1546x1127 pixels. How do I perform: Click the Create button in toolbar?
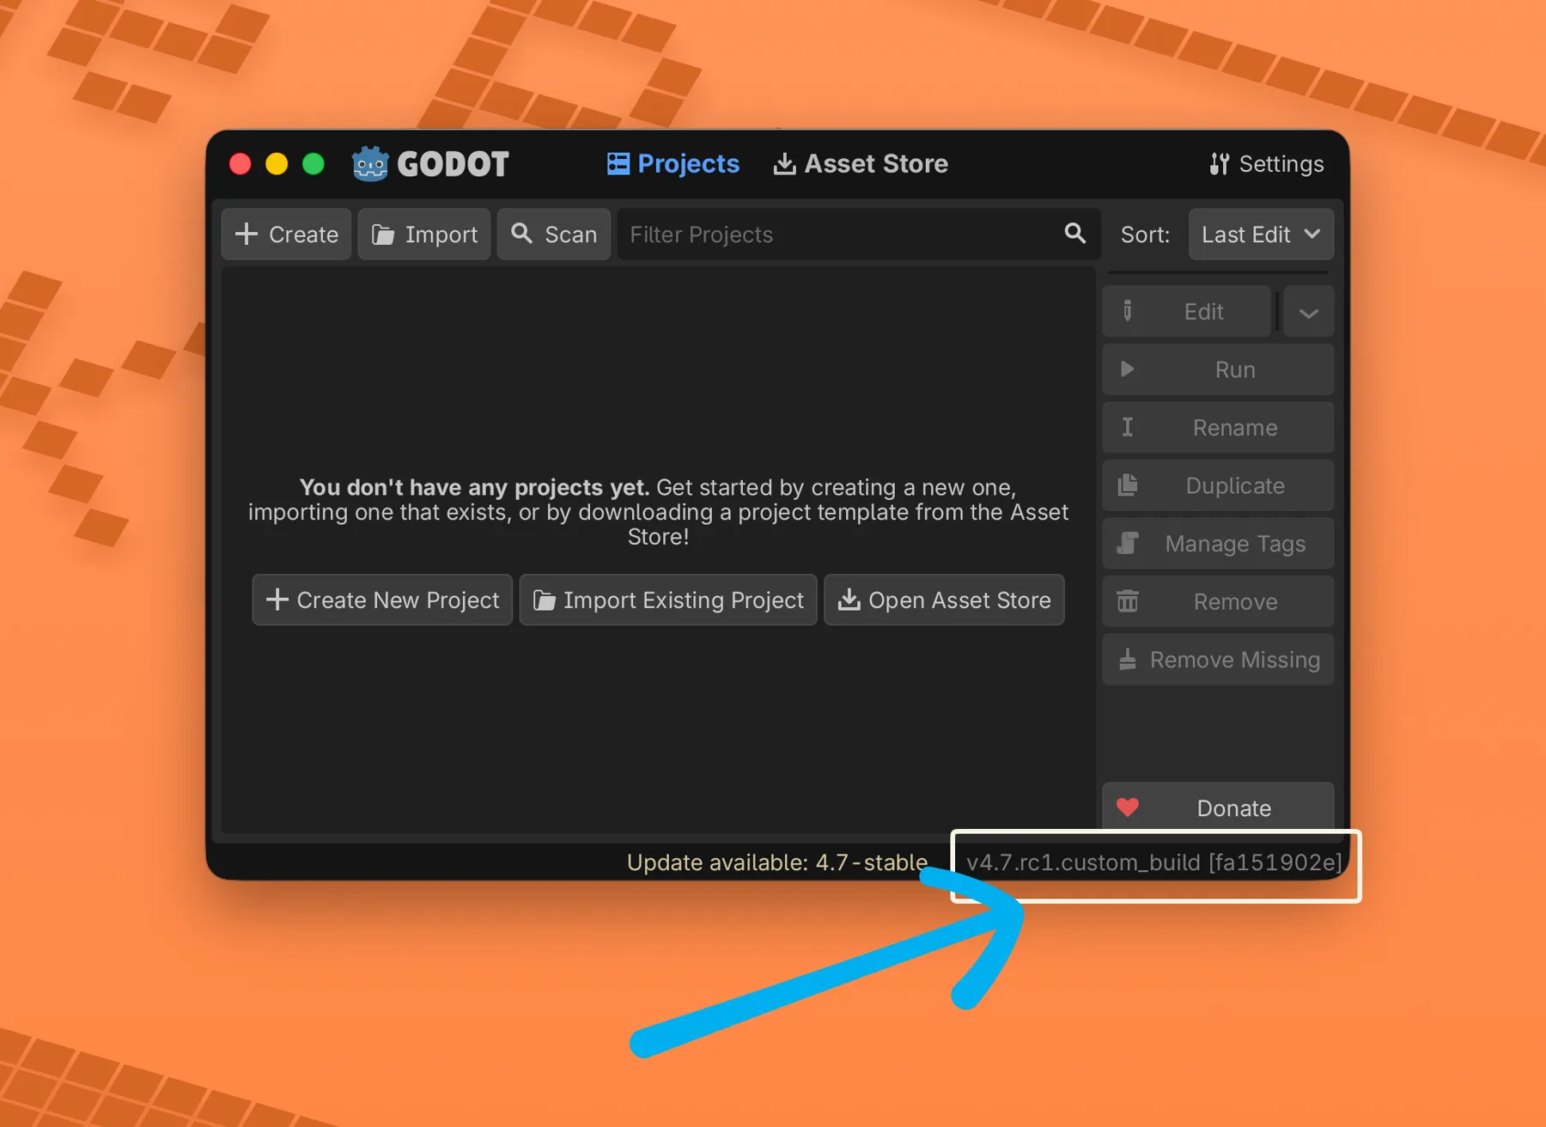(x=286, y=235)
